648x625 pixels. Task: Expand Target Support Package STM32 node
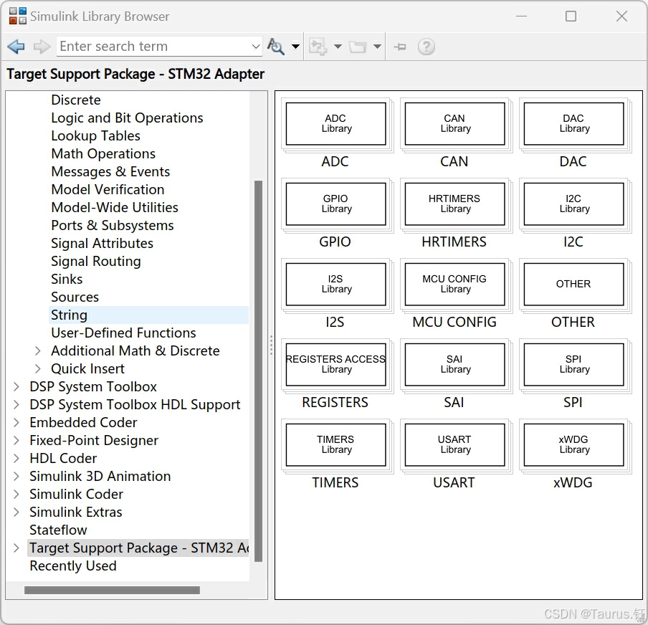pos(16,548)
